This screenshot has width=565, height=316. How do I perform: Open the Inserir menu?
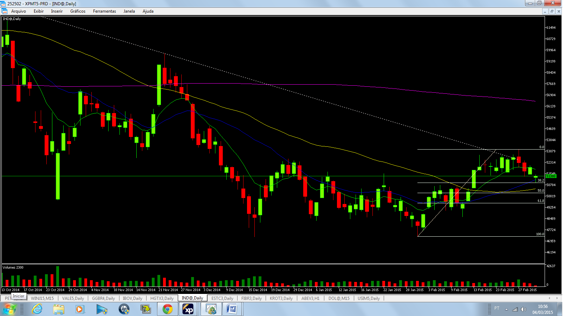click(57, 11)
